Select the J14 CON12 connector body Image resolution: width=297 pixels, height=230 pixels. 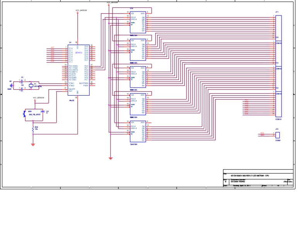278,104
